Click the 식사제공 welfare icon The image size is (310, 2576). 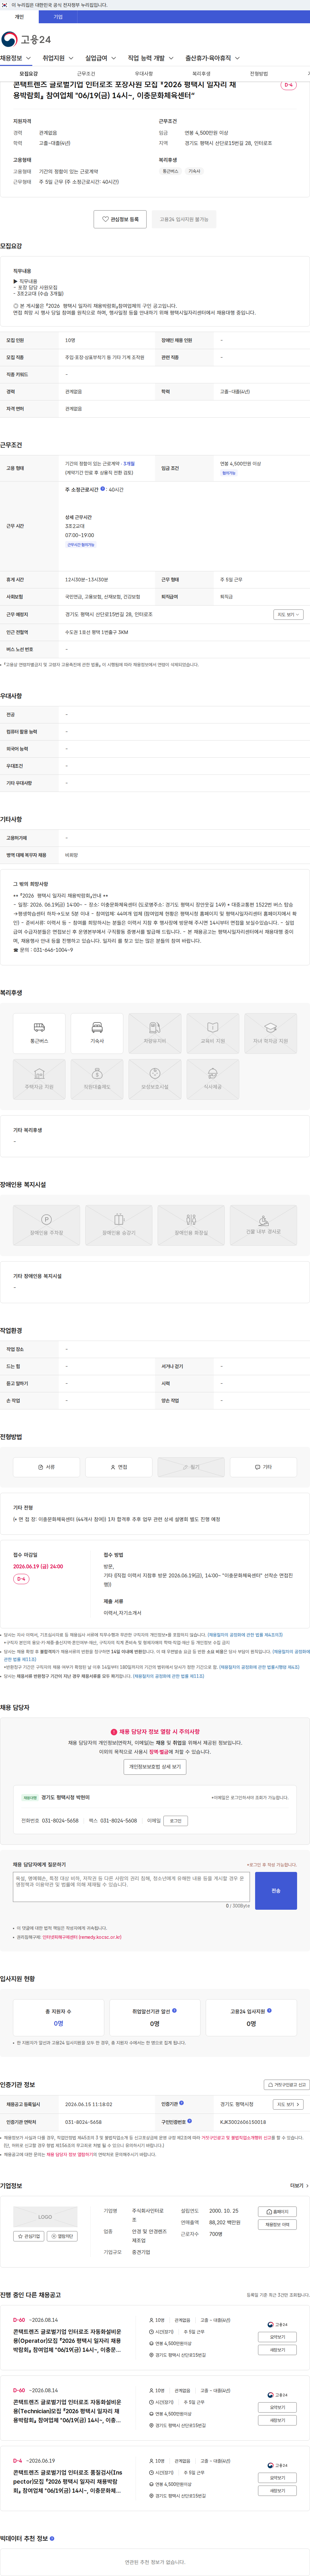point(213,1079)
